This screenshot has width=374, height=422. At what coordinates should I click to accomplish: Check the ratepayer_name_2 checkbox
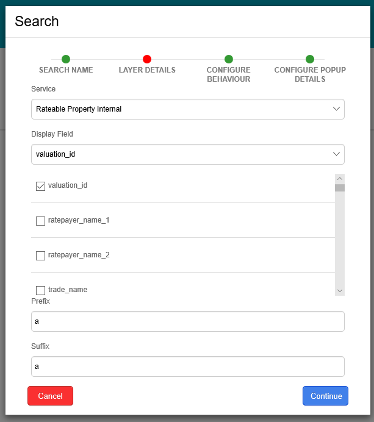[41, 256]
